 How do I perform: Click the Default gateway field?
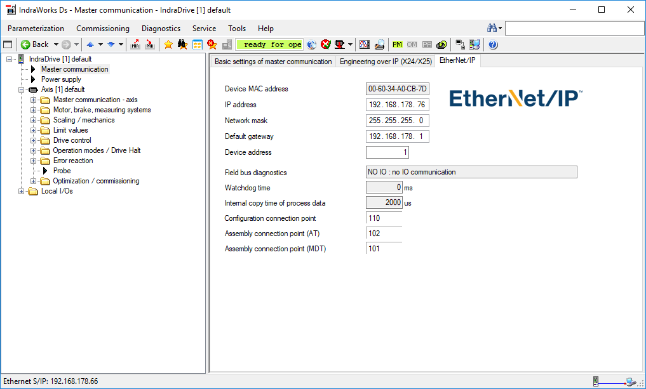click(397, 136)
